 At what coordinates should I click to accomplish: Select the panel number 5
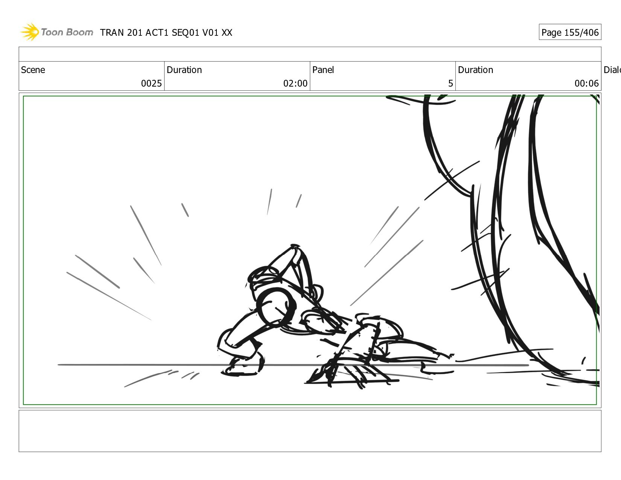451,84
